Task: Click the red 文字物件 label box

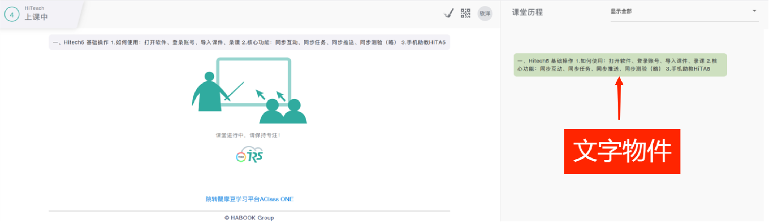Action: 622,151
